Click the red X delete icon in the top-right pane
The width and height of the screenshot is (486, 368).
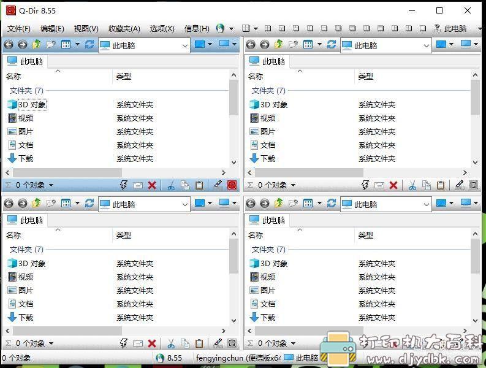[393, 186]
